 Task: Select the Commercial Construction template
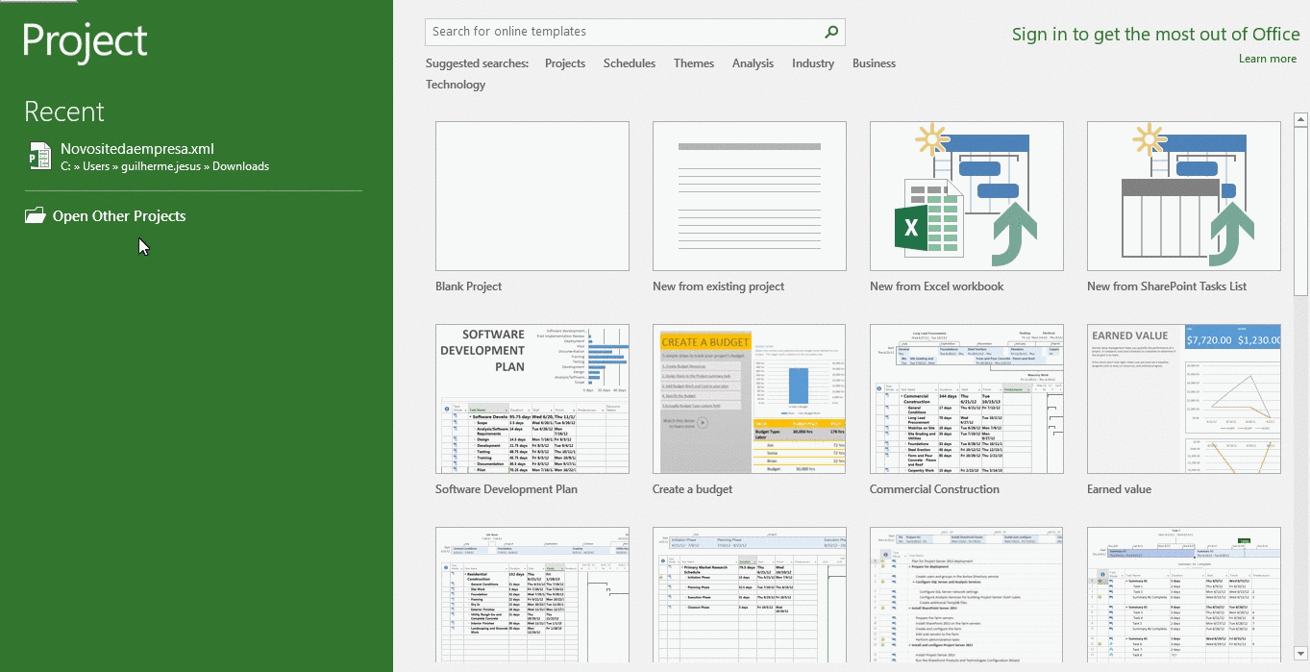966,399
